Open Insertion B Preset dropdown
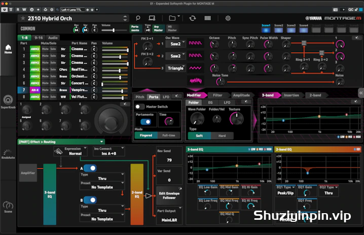This screenshot has width=364, height=235. (x=102, y=217)
